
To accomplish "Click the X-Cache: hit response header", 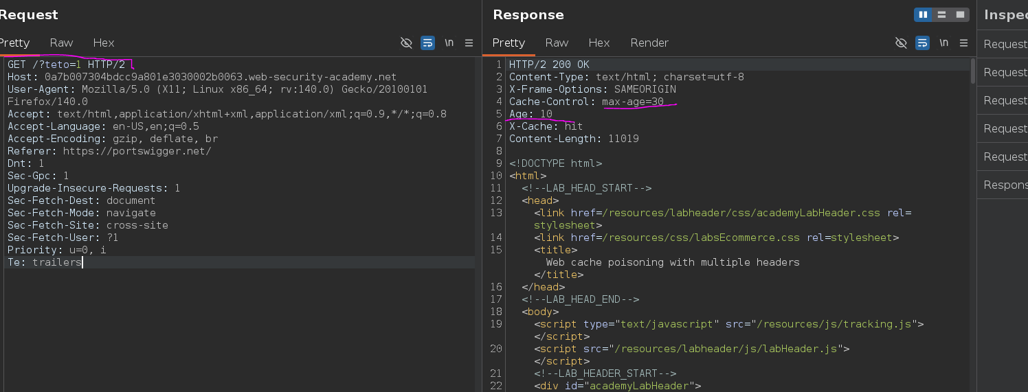I will tap(546, 126).
